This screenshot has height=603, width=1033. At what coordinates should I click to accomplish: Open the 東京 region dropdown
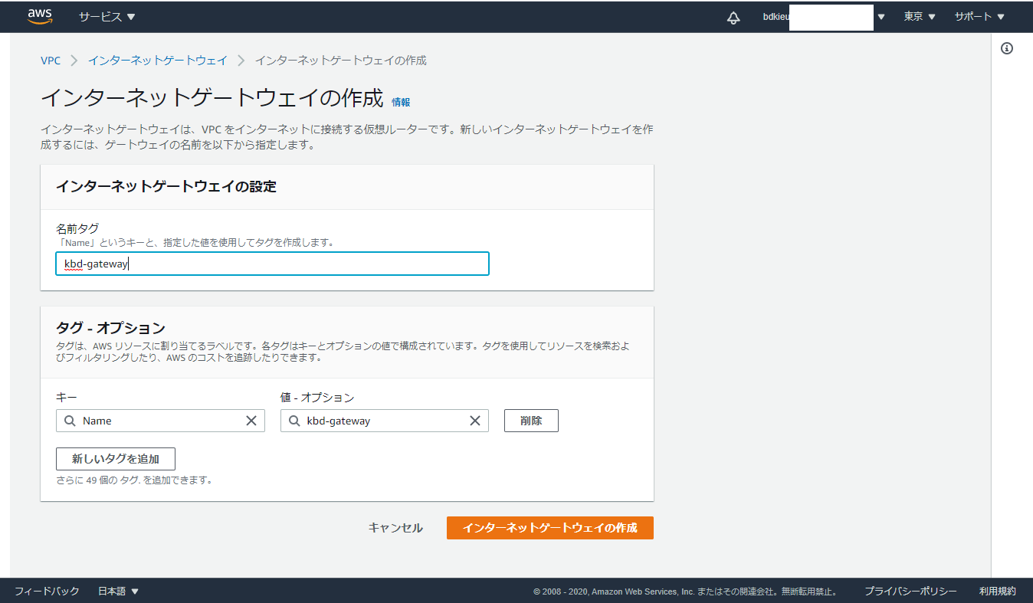point(919,17)
